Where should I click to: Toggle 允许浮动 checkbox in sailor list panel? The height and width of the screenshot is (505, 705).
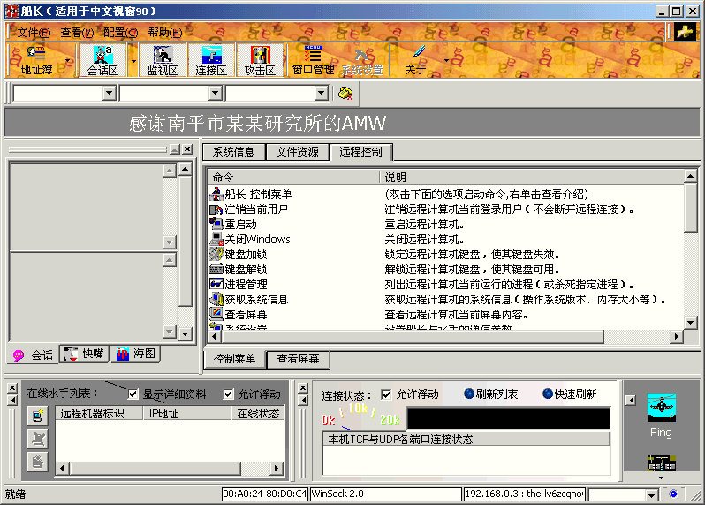coord(229,394)
